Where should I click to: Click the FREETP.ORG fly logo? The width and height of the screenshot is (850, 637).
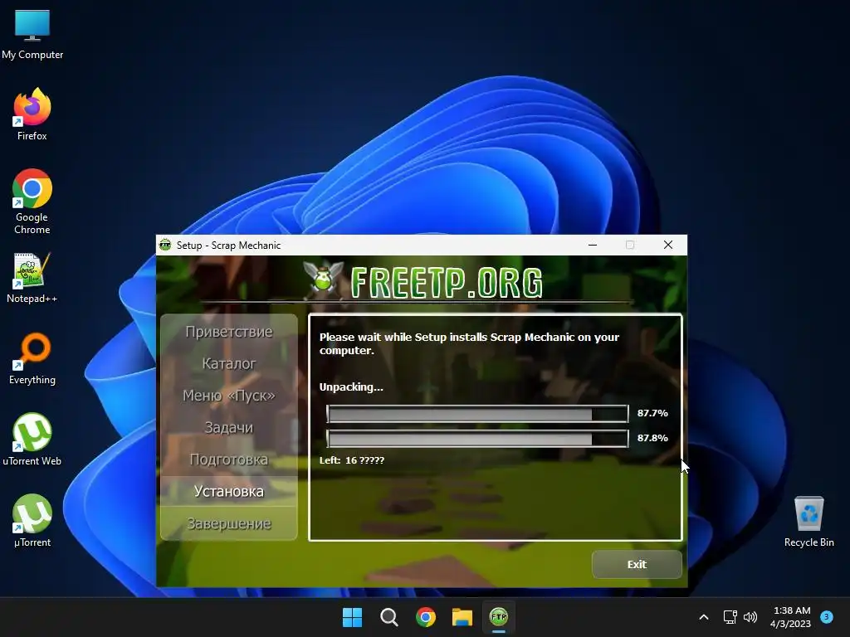323,279
